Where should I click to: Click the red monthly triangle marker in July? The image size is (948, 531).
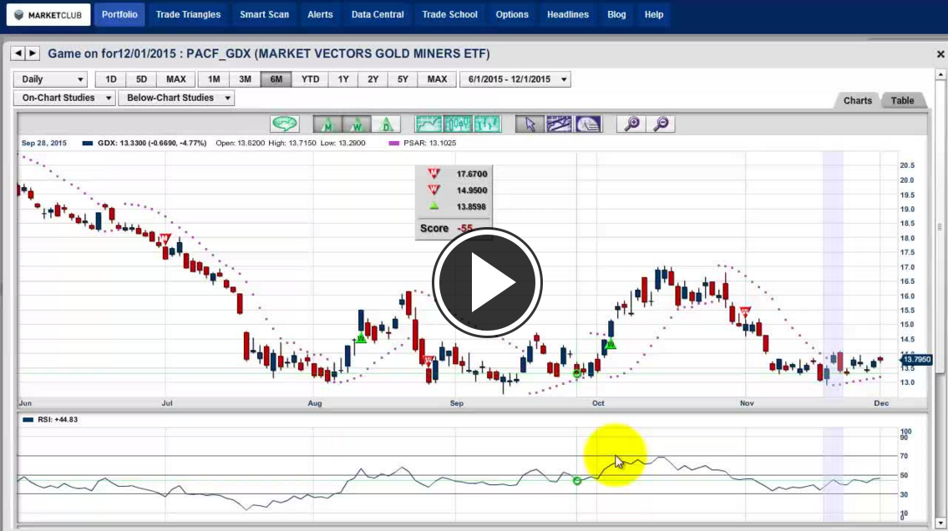click(x=165, y=240)
